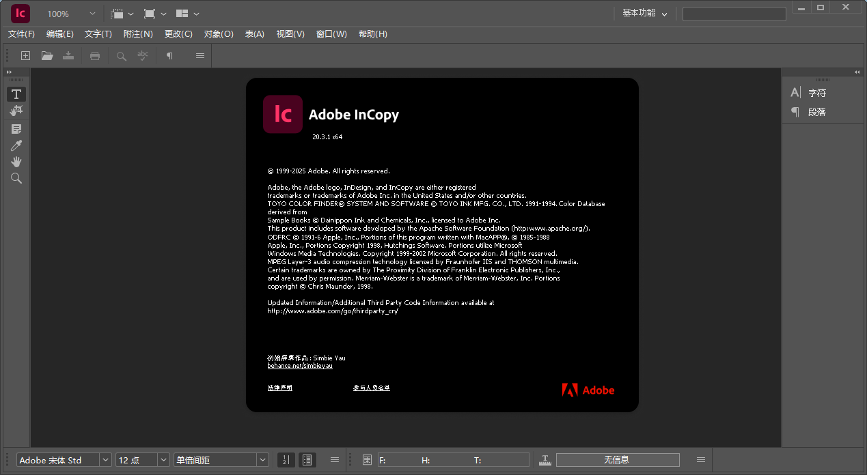
Task: Select the Hand tool
Action: [16, 162]
